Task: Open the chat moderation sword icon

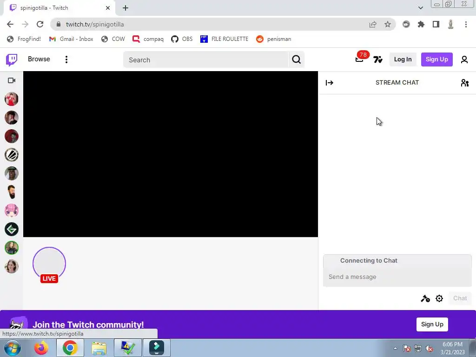Action: (x=425, y=299)
